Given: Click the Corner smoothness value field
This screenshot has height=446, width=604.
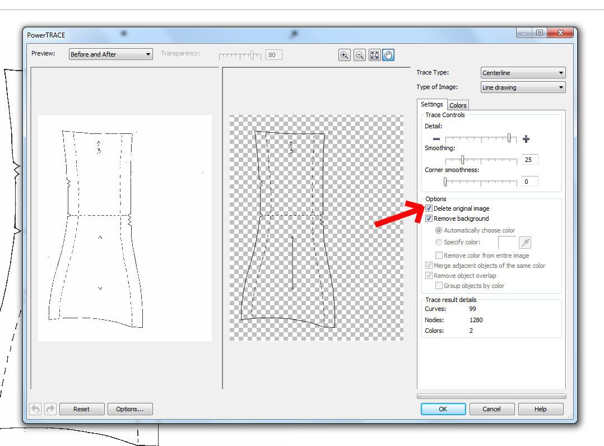Looking at the screenshot, I should [529, 182].
